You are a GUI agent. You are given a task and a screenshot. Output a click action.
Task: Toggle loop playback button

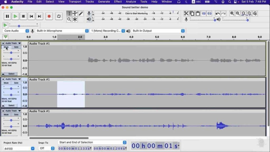tap(59, 16)
